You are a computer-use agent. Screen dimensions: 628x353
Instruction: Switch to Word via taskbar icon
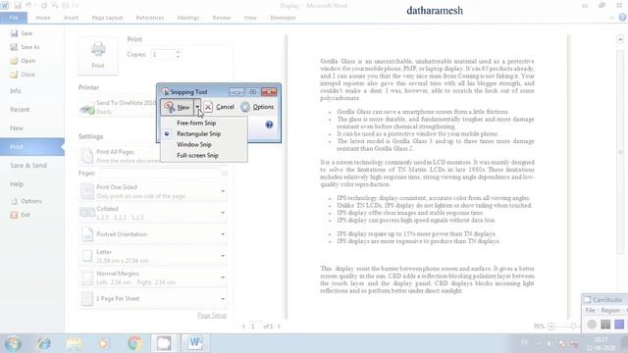[x=195, y=343]
